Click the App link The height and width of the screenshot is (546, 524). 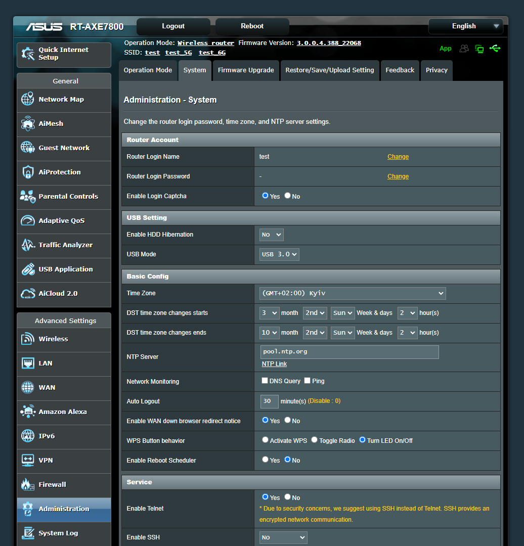pos(445,49)
